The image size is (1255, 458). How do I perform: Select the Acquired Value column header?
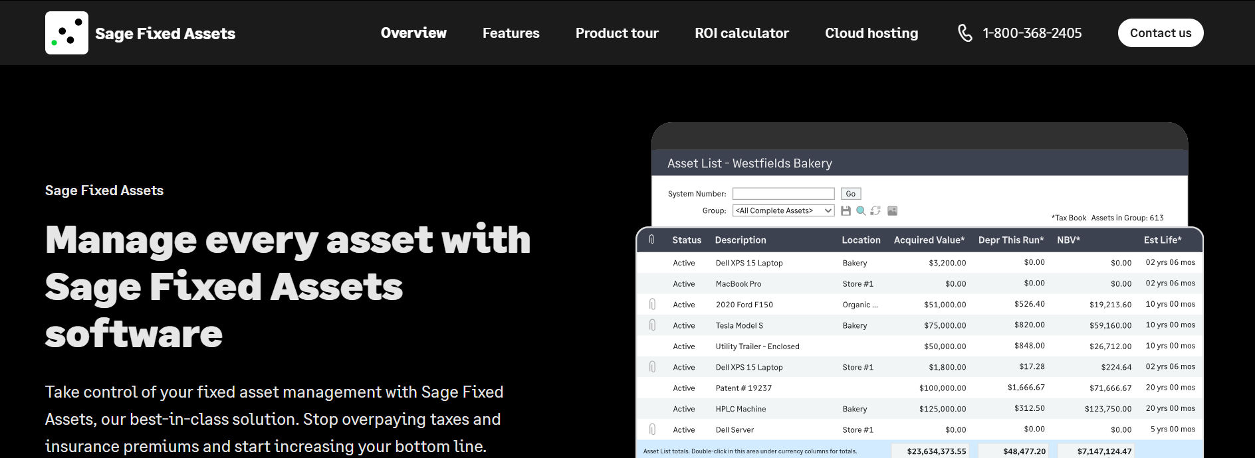(x=929, y=240)
